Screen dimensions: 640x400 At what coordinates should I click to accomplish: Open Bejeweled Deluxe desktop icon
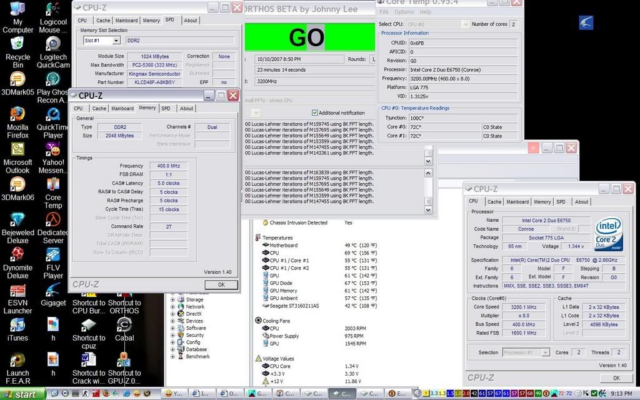pos(17,227)
